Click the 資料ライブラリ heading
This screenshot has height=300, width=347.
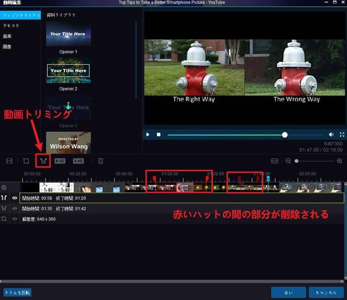[61, 15]
